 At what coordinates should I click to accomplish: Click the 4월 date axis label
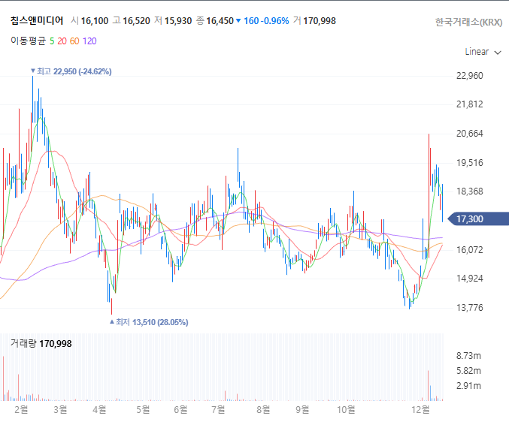point(99,409)
